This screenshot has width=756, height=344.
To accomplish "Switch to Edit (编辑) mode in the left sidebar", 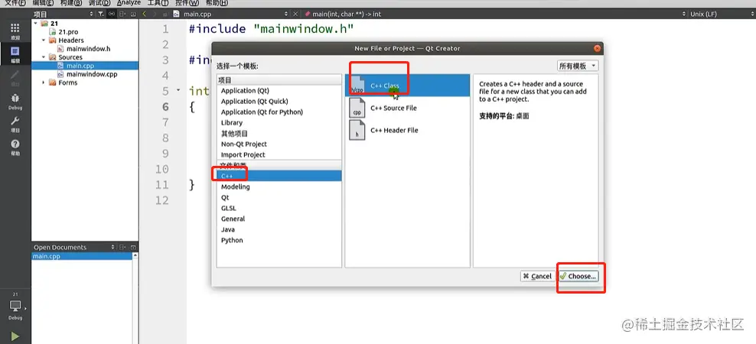I will pyautogui.click(x=15, y=54).
